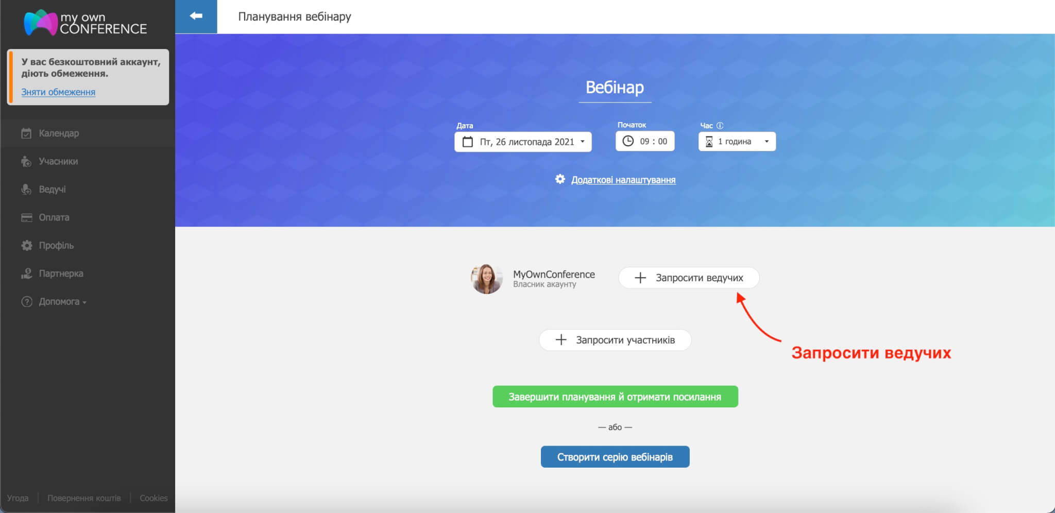This screenshot has width=1055, height=513.
Task: Click the Профіль gear icon in the sidebar
Action: pyautogui.click(x=26, y=245)
